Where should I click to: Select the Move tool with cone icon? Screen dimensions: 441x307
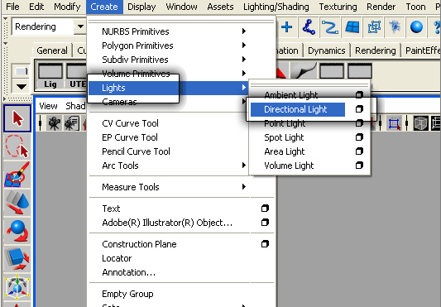[x=17, y=203]
